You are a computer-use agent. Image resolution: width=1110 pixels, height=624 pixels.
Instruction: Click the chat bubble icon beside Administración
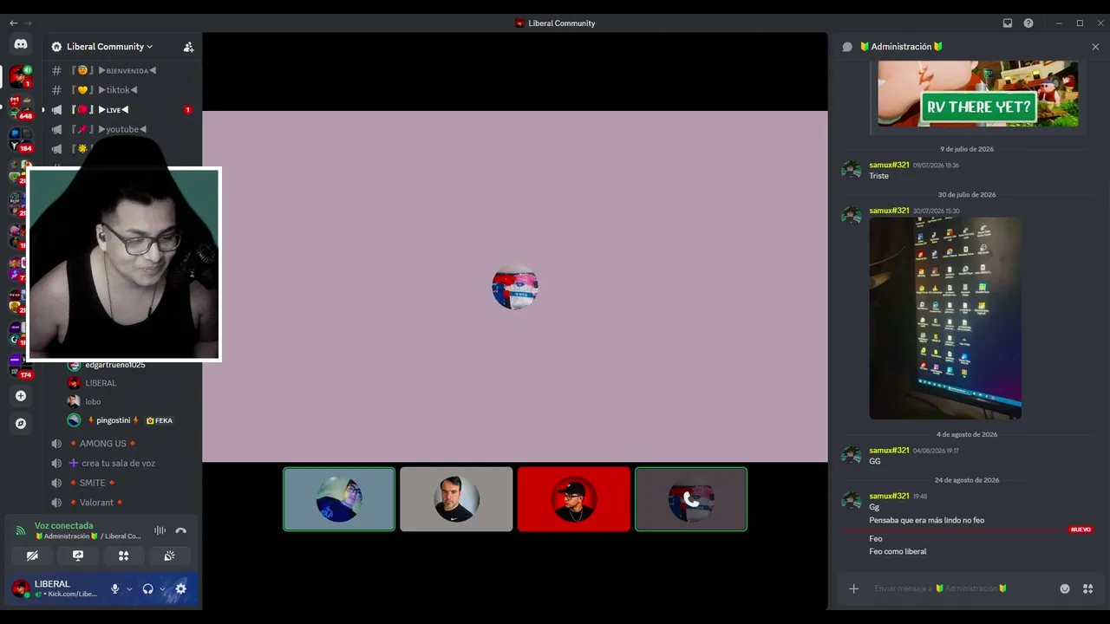coord(847,47)
